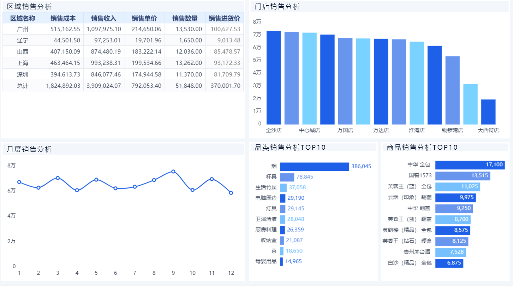Image resolution: width=513 pixels, height=286 pixels.
Task: Click the 金沙店 bar in store chart
Action: pyautogui.click(x=274, y=77)
